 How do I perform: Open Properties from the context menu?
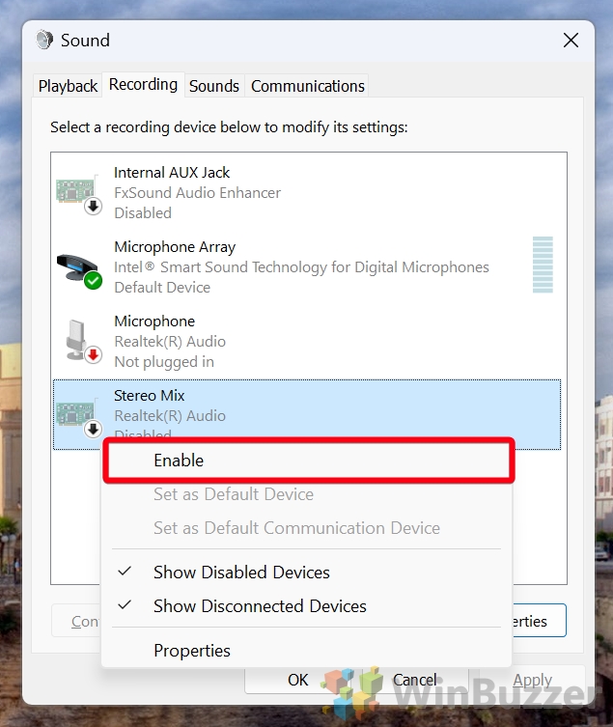pyautogui.click(x=192, y=651)
